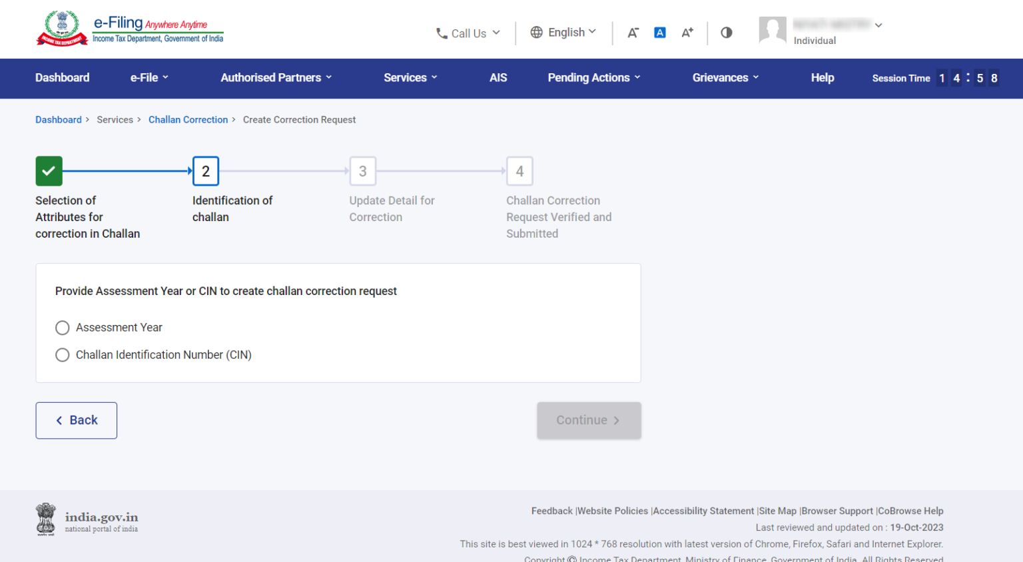The image size is (1023, 562).
Task: Open the AIS menu item
Action: point(498,78)
